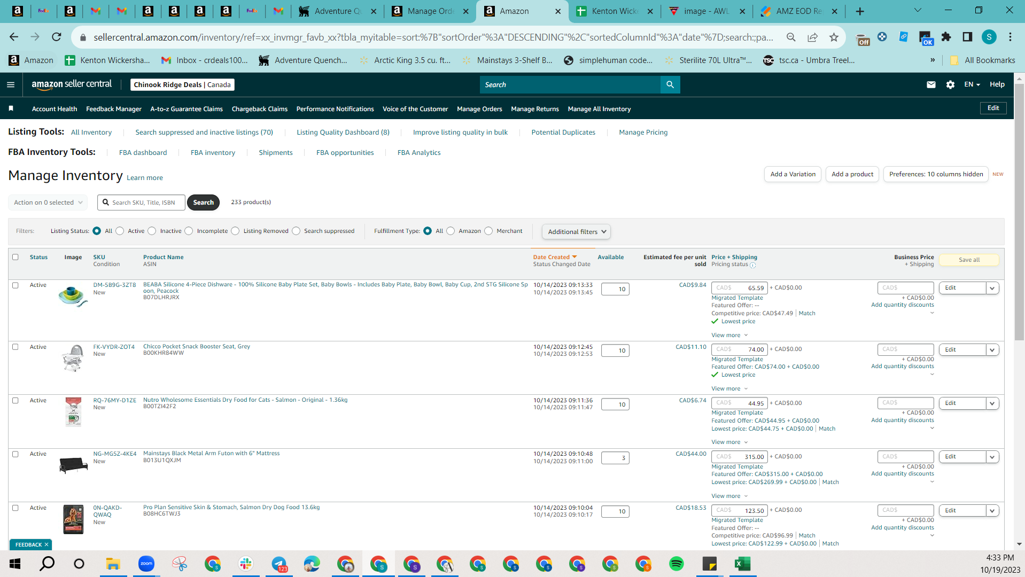Open Excel from the taskbar

(743, 564)
